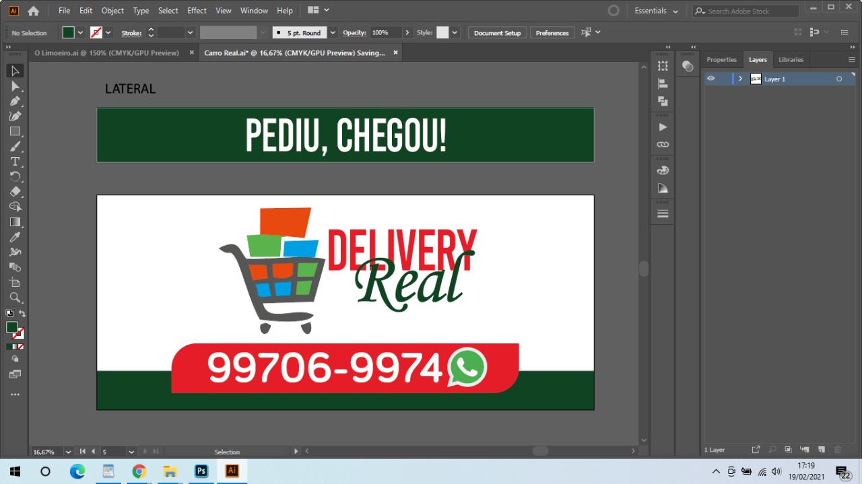862x484 pixels.
Task: Swap fill and stroke colors
Action: (22, 314)
